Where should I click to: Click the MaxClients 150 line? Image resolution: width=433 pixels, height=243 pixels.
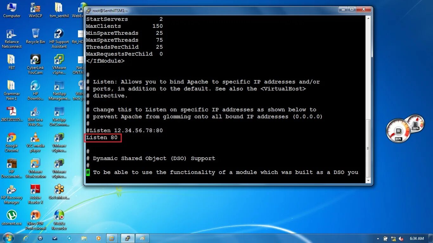124,26
